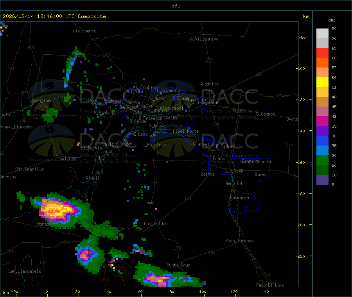Click the Cda_Amarilla map label

(x=29, y=169)
